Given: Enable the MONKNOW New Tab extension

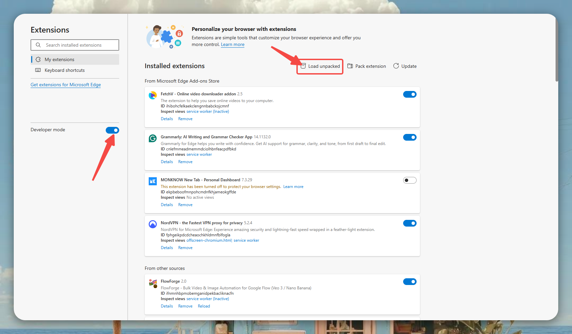Looking at the screenshot, I should (x=410, y=180).
